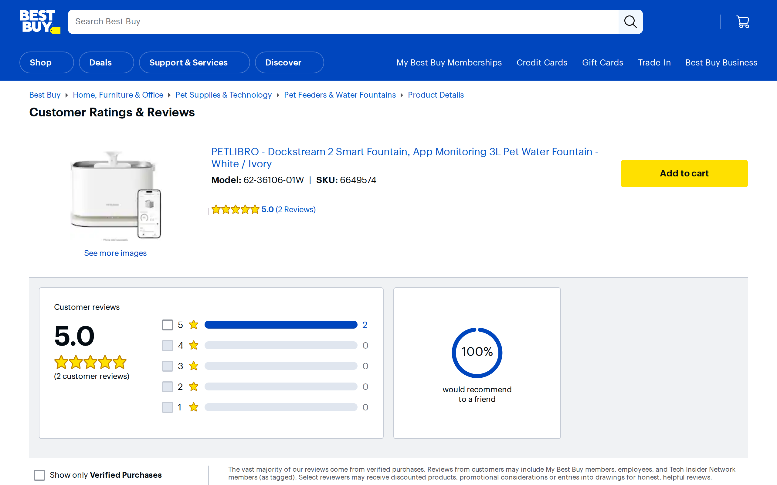
Task: Click the 5-star rating stars beside 5.0
Action: (x=235, y=209)
